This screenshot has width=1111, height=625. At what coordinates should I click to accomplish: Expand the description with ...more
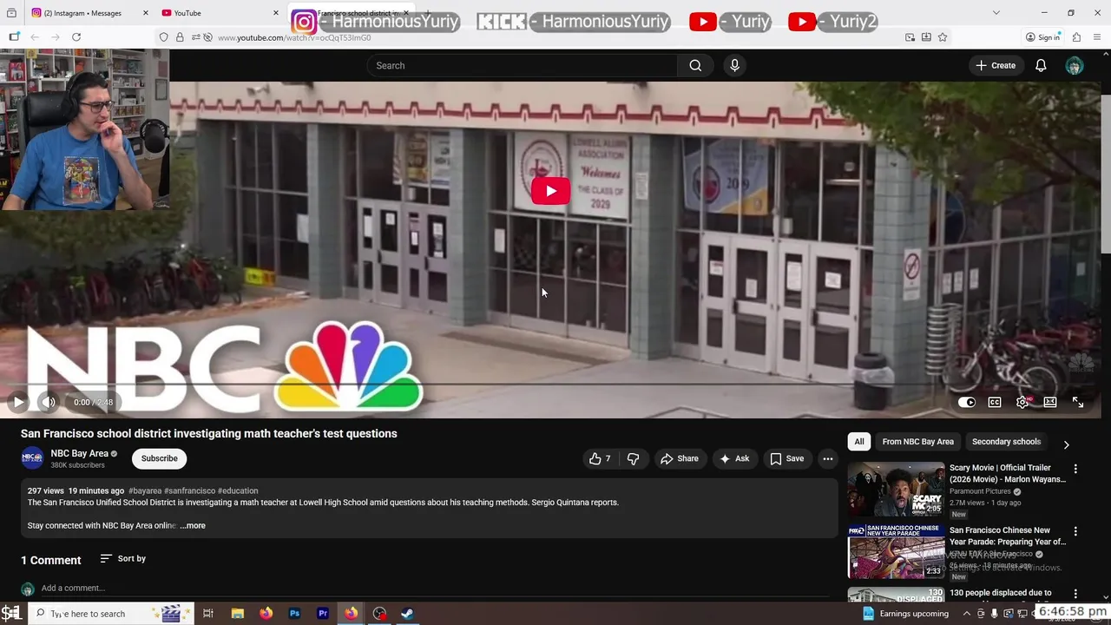click(x=193, y=525)
